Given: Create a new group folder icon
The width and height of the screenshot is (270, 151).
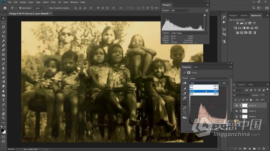Looking at the screenshot, I should (254, 149).
